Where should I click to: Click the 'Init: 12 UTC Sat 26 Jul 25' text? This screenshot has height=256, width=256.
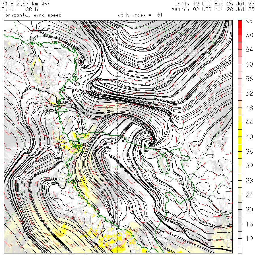[214, 4]
